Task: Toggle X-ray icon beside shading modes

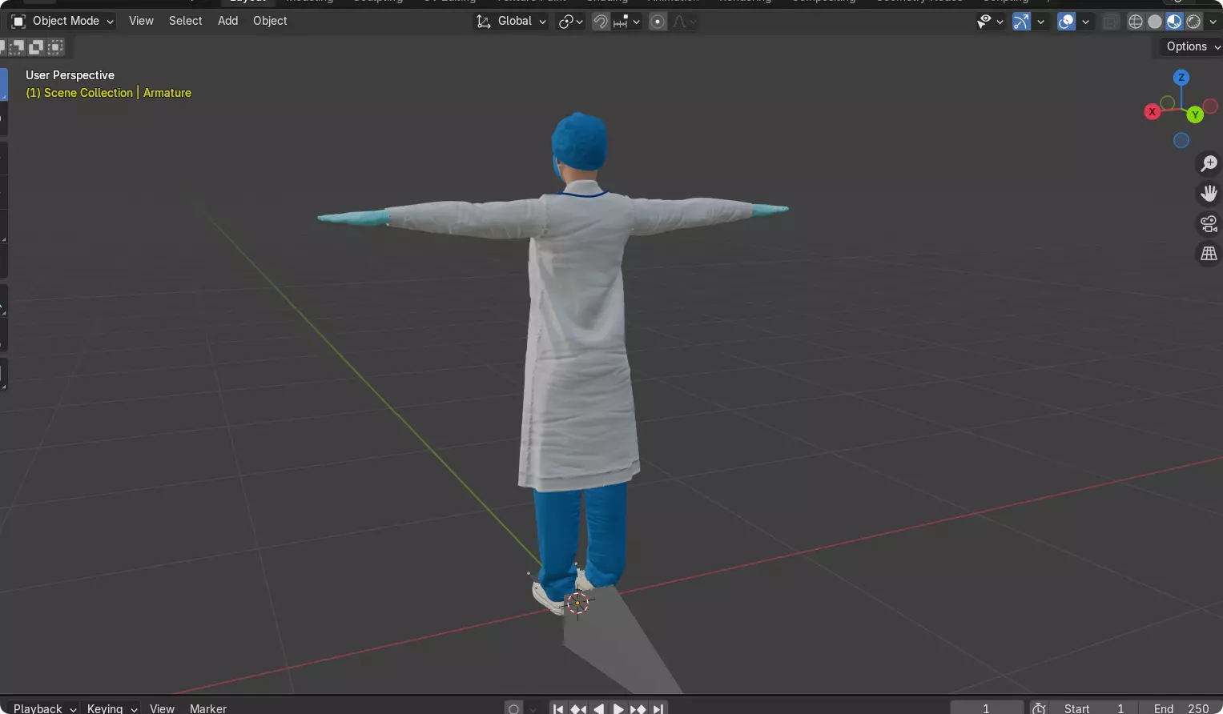Action: coord(1110,22)
